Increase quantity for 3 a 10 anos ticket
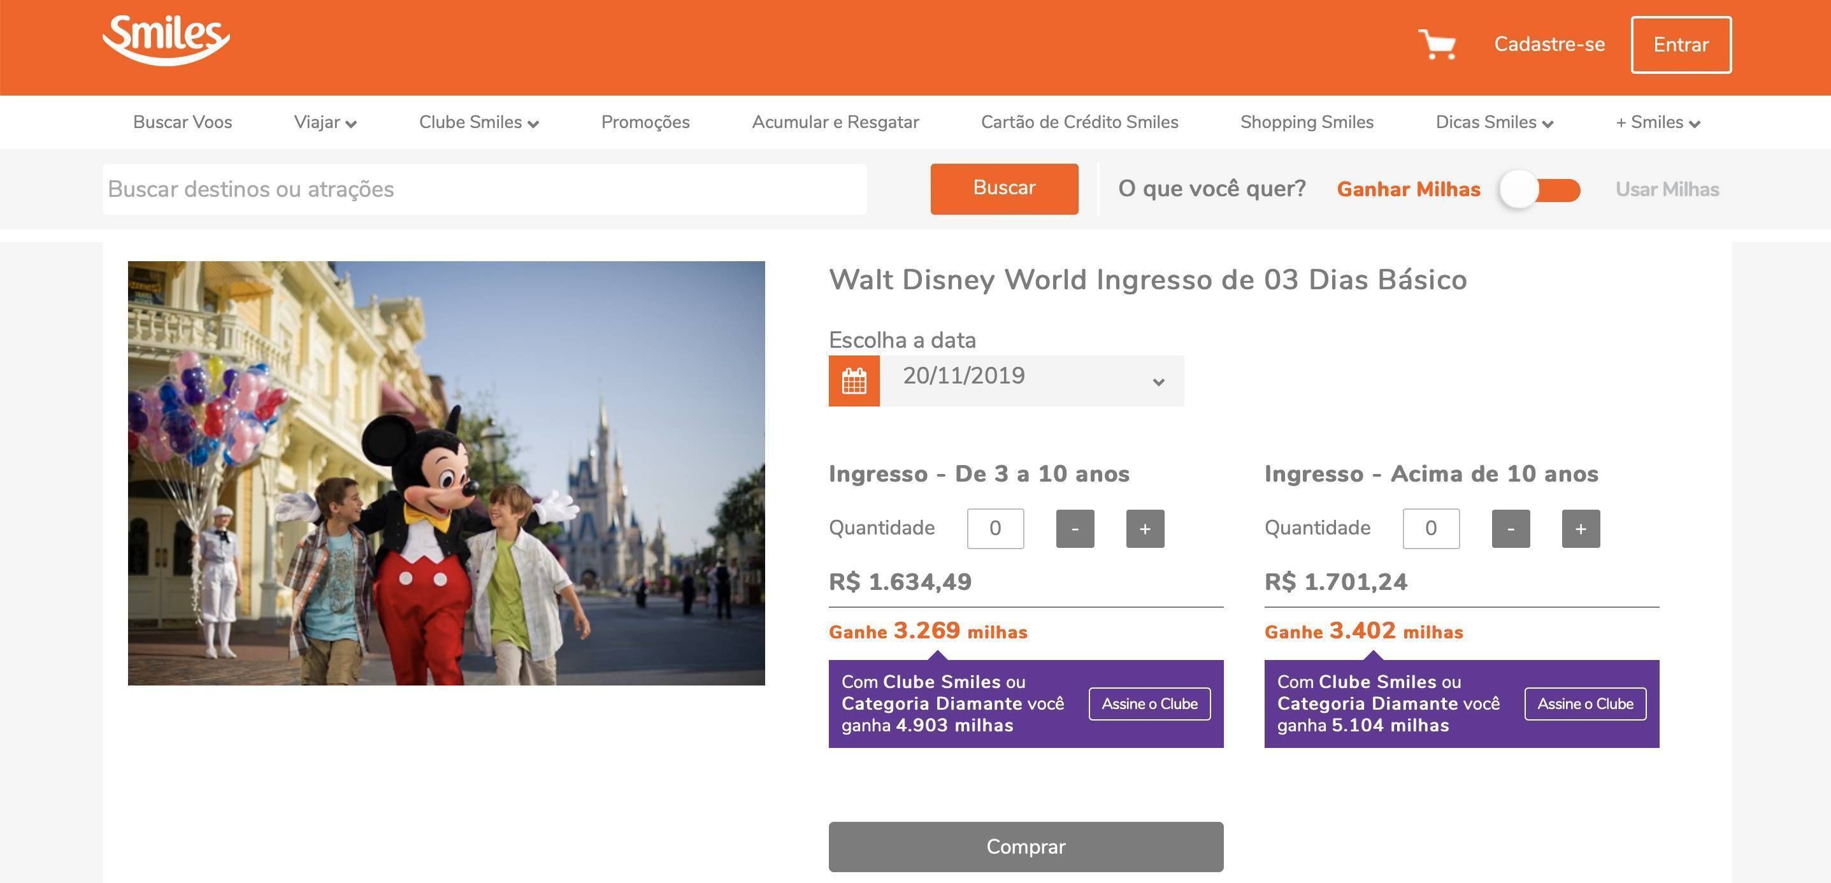The height and width of the screenshot is (883, 1831). [x=1145, y=529]
